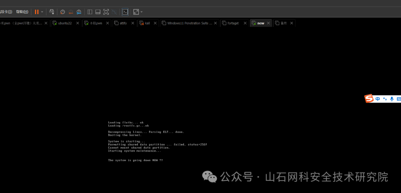The image size is (401, 193).
Task: Close the ubuntu22 tab
Action: (78, 23)
